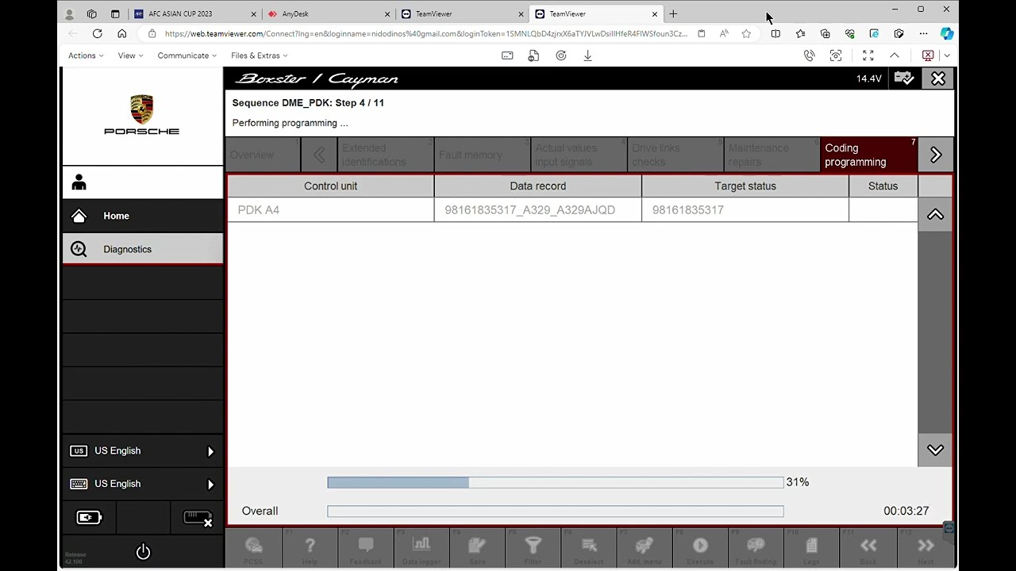
Task: Go to previous tabs with left arrow
Action: coord(319,155)
